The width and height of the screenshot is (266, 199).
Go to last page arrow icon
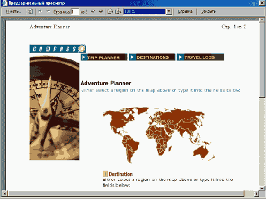tap(101, 12)
